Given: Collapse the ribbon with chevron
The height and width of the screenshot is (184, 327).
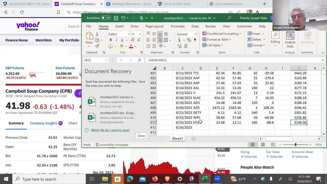Looking at the screenshot, I should 323,52.
